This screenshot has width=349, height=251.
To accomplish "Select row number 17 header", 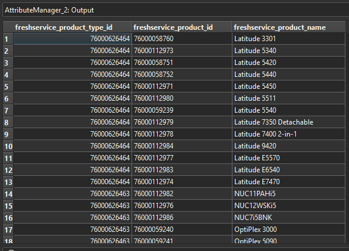I will click(8, 230).
